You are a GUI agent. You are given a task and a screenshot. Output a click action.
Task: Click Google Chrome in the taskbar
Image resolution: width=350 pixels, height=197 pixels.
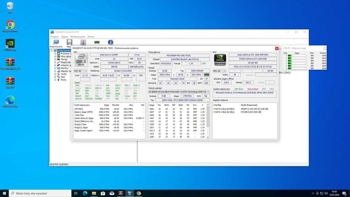coord(139,193)
